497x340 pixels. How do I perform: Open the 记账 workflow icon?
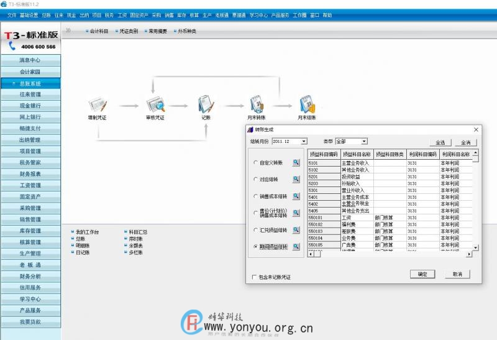click(206, 104)
